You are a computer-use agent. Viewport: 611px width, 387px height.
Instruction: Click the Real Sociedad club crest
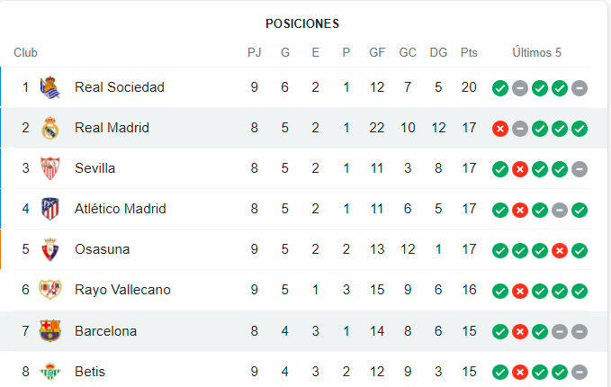point(50,87)
